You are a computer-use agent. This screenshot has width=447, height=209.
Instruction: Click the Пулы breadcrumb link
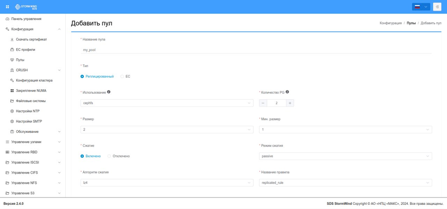[x=411, y=23]
